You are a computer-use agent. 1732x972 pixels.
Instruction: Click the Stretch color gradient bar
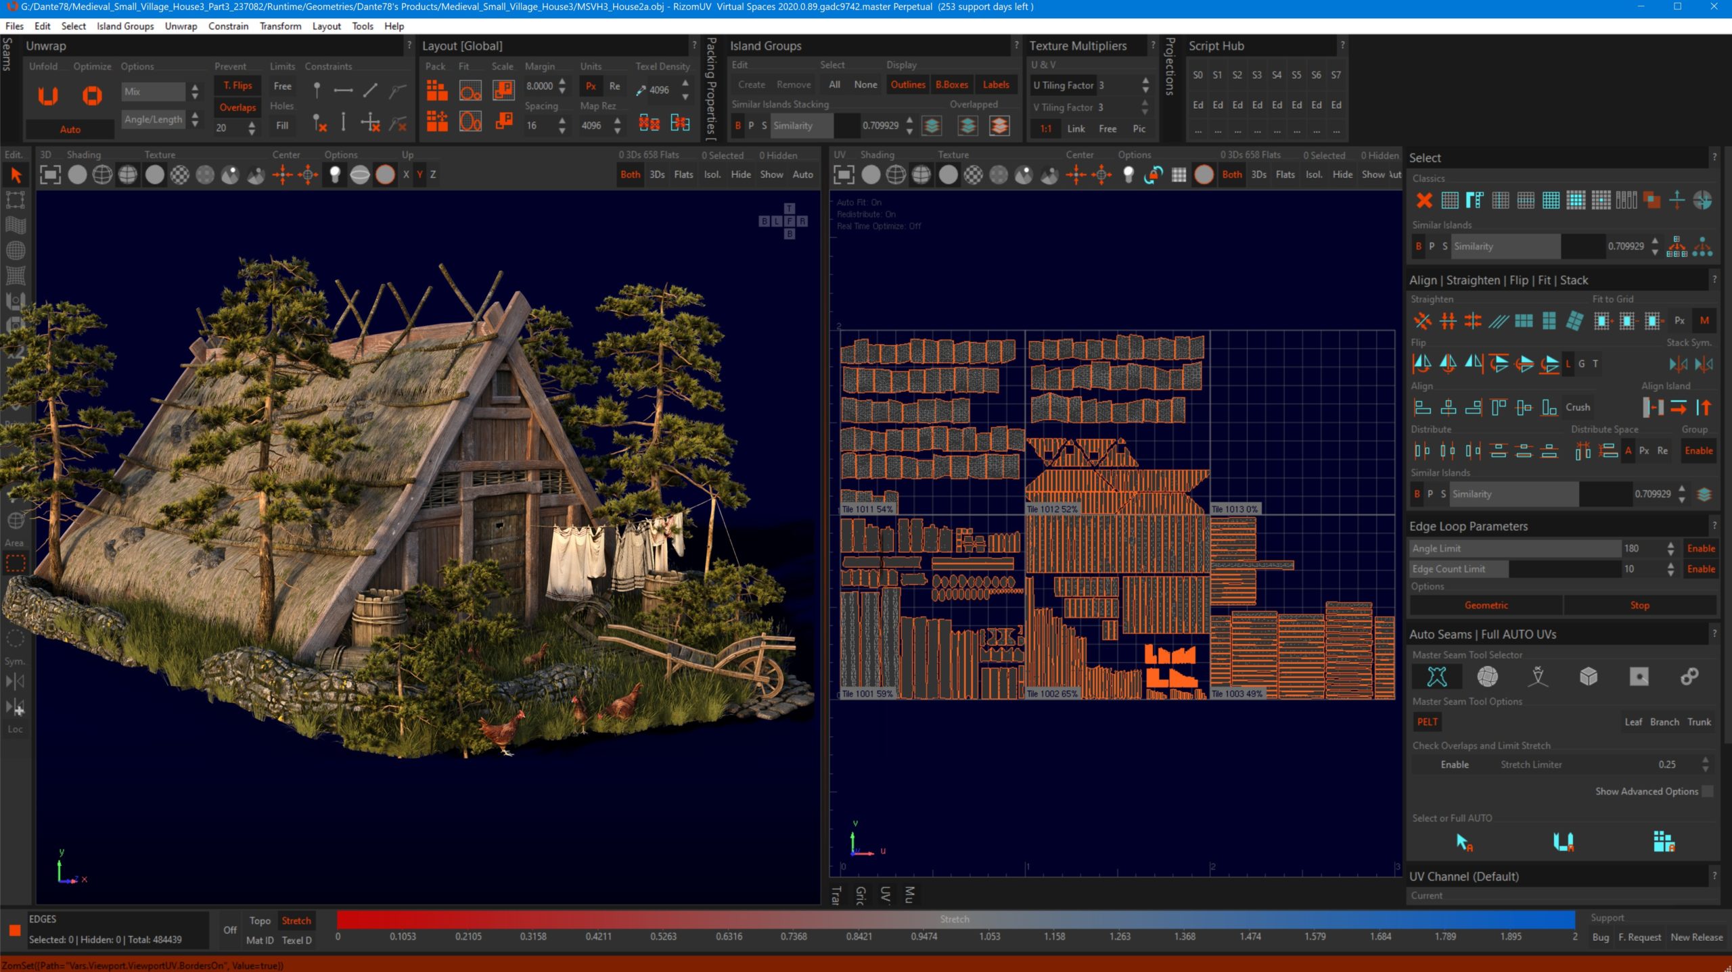click(955, 919)
